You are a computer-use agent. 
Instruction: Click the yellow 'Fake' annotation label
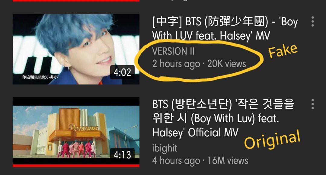click(283, 51)
